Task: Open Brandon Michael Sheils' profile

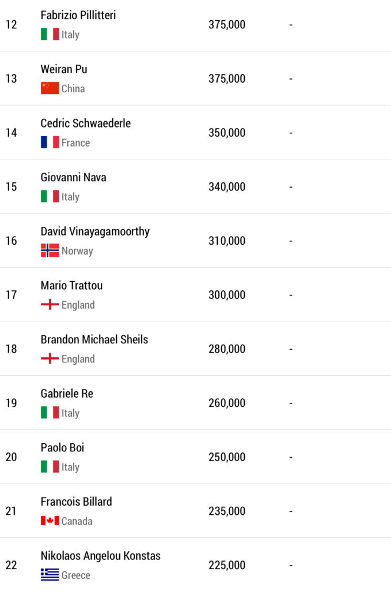Action: pyautogui.click(x=94, y=339)
